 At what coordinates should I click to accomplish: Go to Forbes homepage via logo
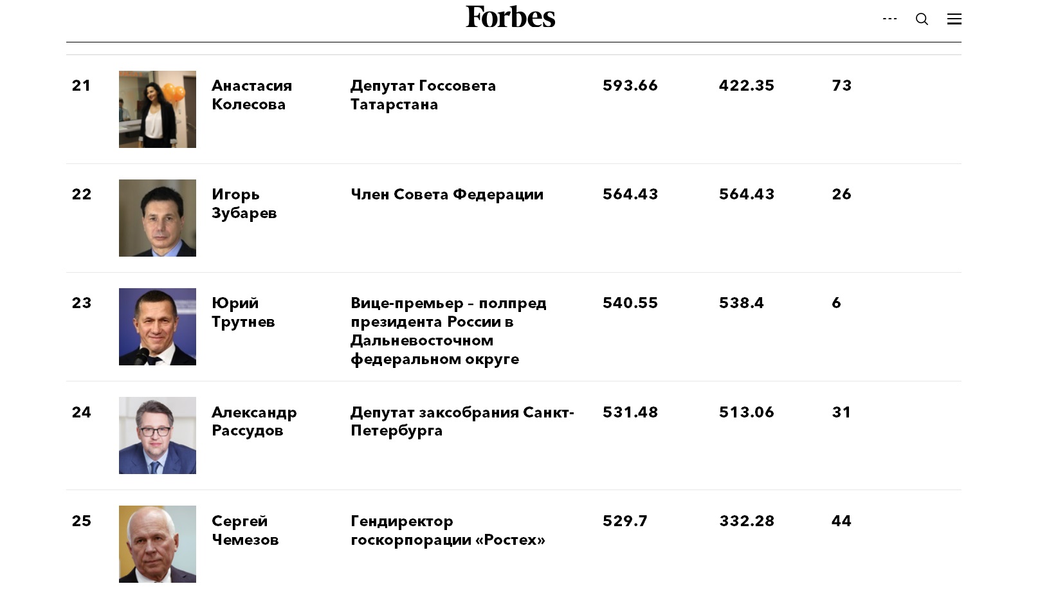coord(511,17)
